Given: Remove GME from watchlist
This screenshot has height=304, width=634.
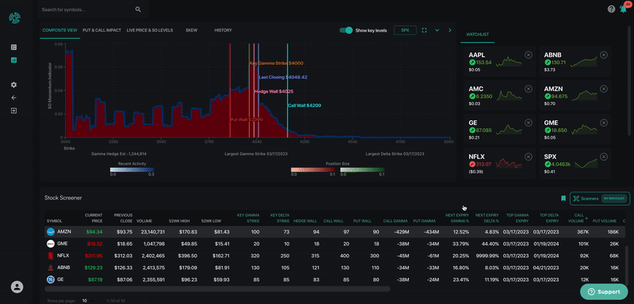Looking at the screenshot, I should pos(603,123).
